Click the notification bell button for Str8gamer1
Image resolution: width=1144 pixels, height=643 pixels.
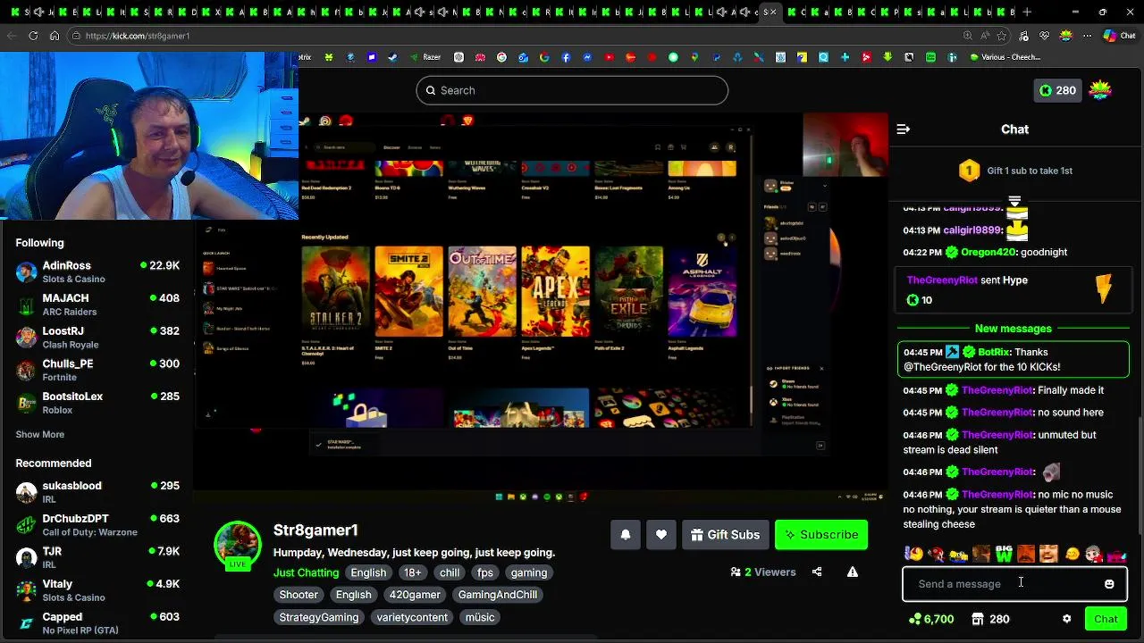click(626, 535)
